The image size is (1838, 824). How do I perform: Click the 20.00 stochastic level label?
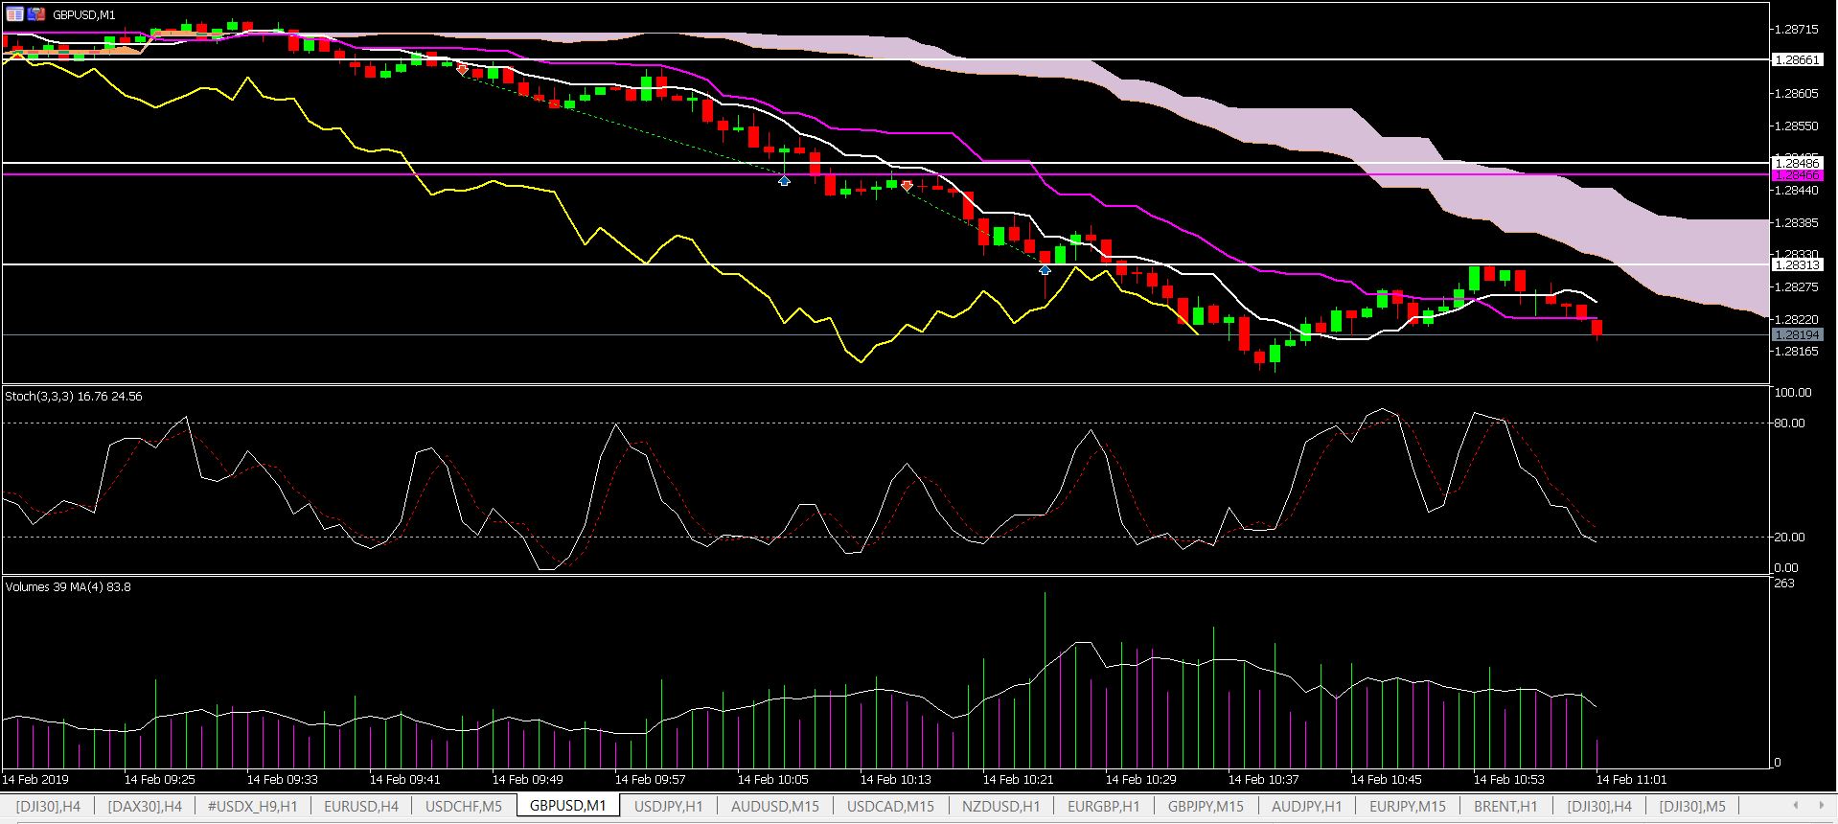click(x=1789, y=537)
